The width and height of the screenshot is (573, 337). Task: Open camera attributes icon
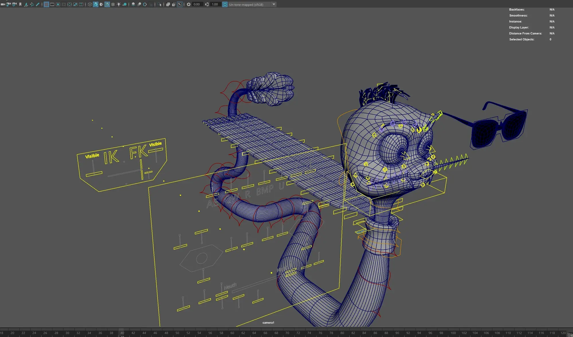coord(14,4)
